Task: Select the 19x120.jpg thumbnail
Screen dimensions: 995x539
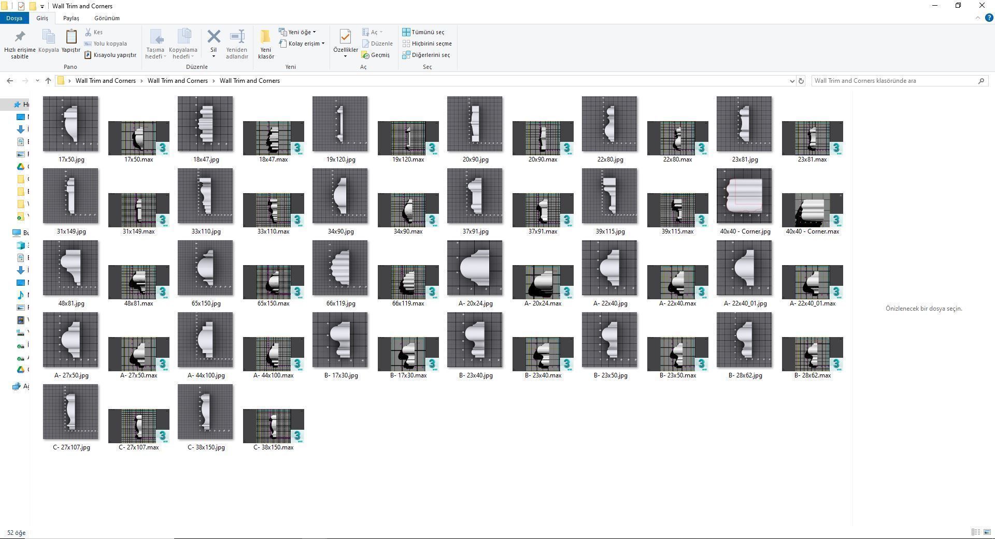Action: coord(340,124)
